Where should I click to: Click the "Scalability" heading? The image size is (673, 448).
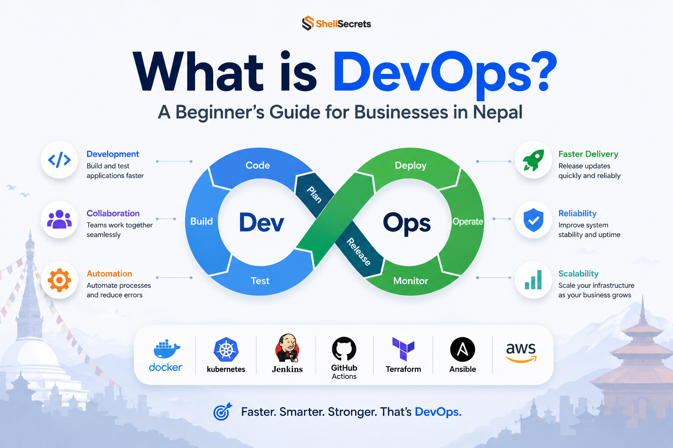pyautogui.click(x=578, y=273)
